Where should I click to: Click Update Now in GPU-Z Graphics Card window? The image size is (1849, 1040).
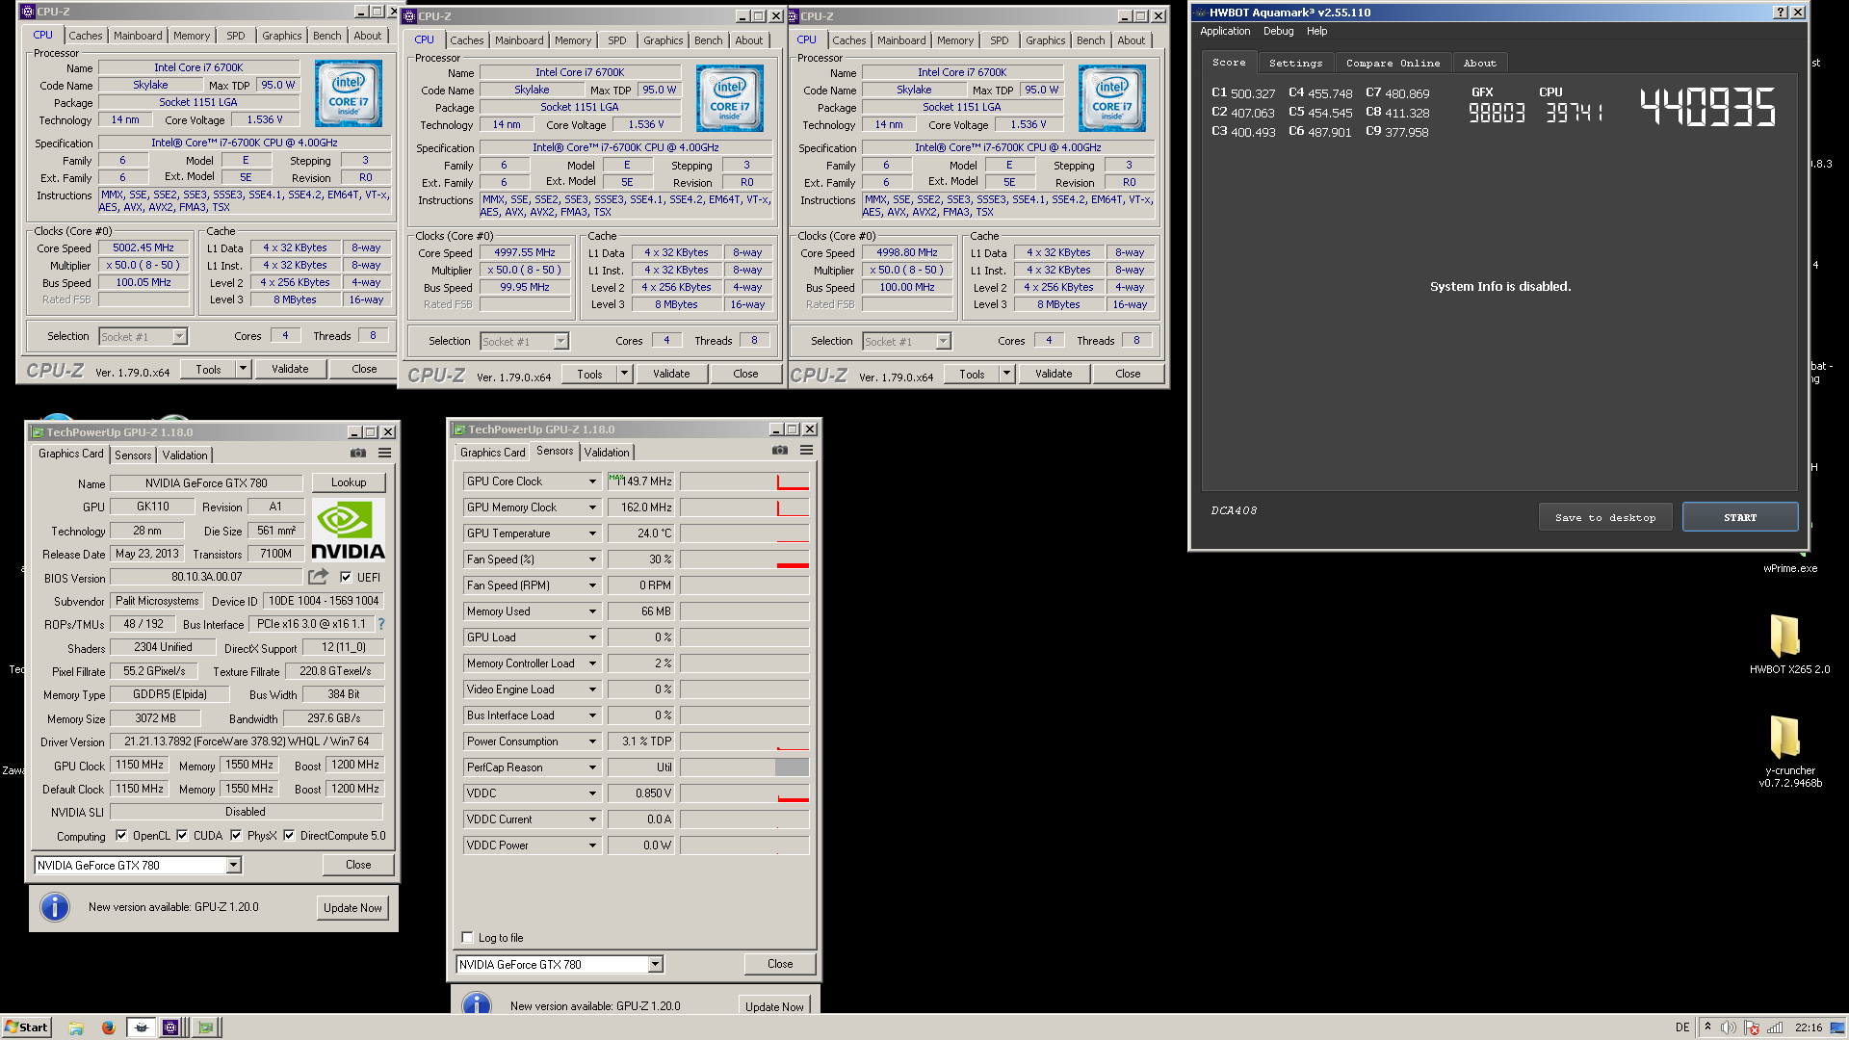[352, 907]
